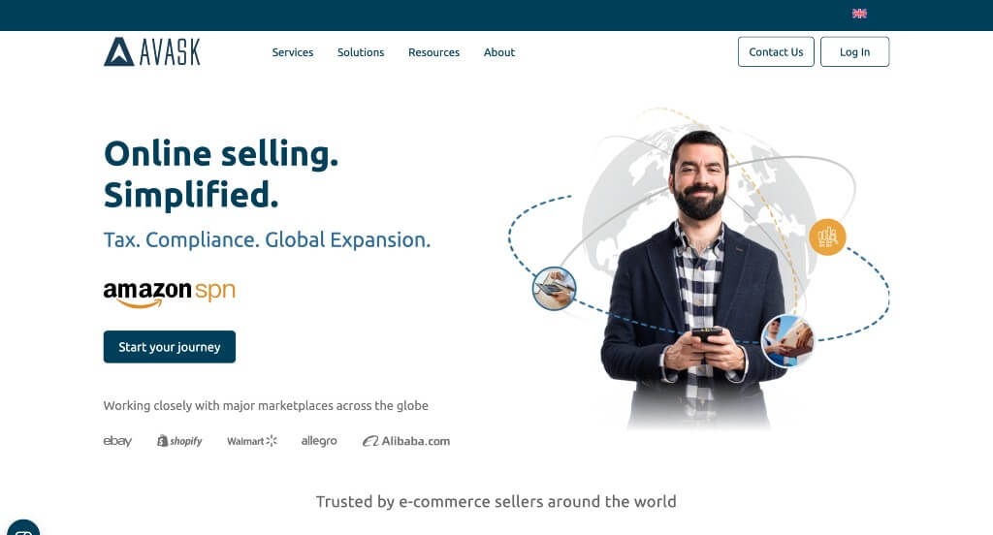The image size is (993, 535).
Task: Open the Resources dropdown
Action: pos(433,52)
